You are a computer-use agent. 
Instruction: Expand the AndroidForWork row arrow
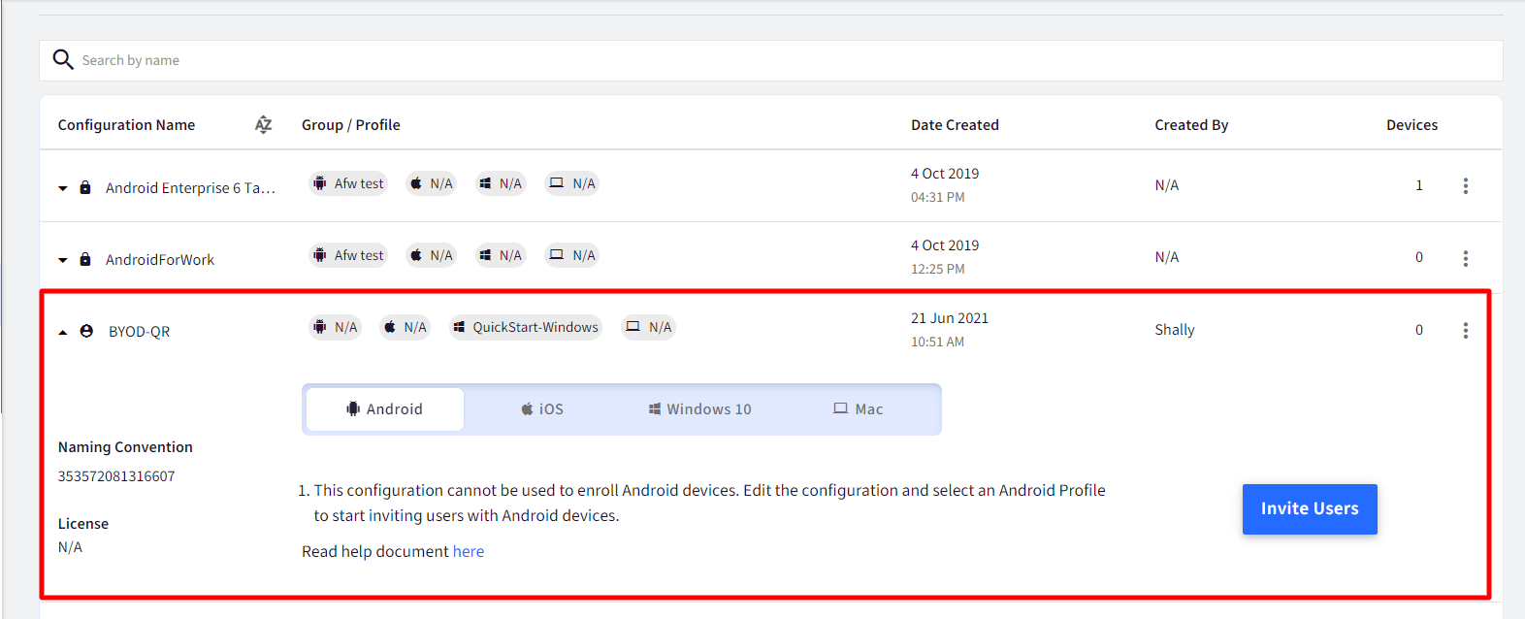coord(63,260)
